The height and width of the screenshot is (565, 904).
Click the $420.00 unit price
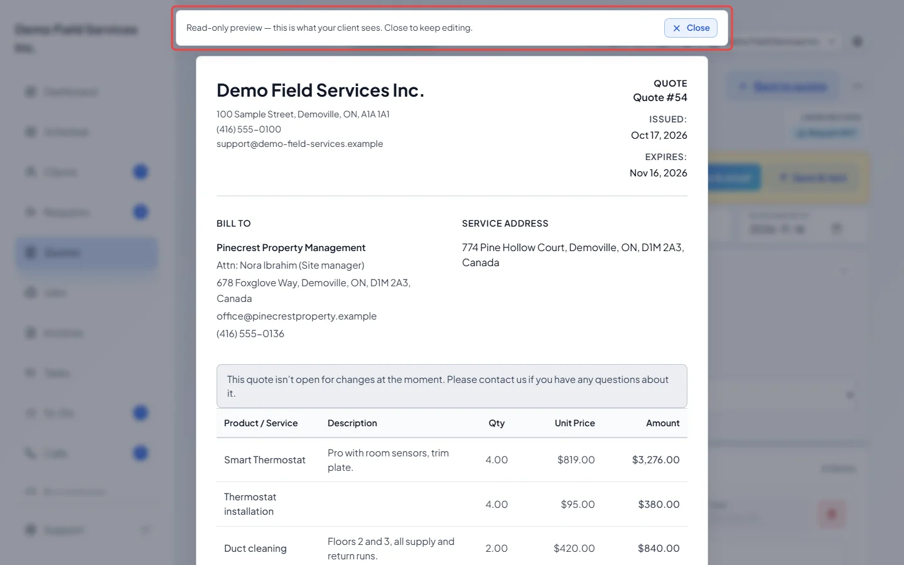pos(574,549)
